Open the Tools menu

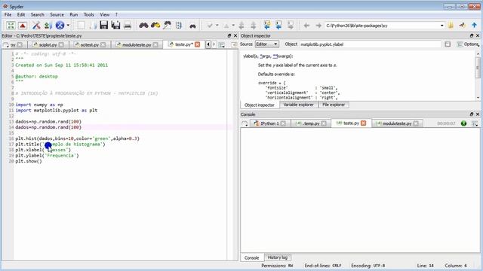pyautogui.click(x=89, y=14)
